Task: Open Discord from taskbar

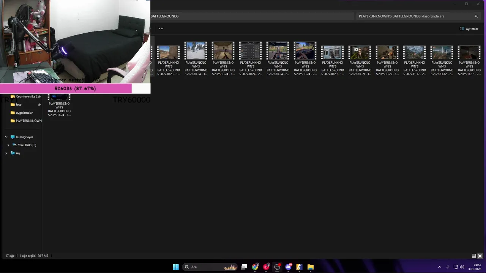Action: click(288, 267)
